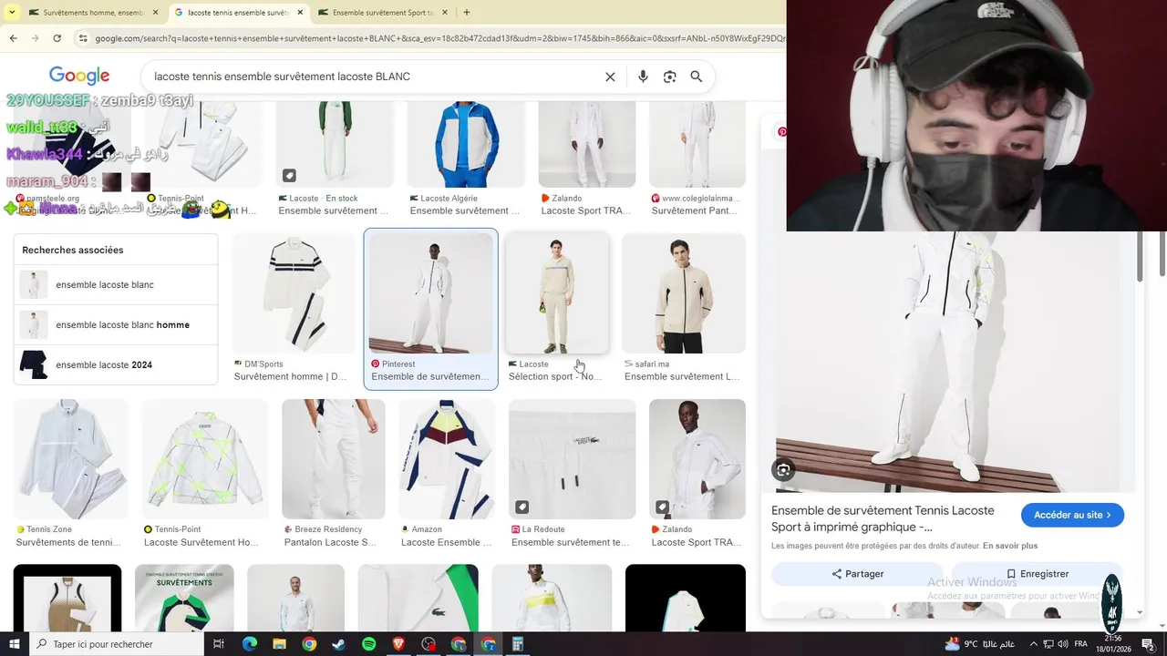Open Task View on taskbar
The width and height of the screenshot is (1167, 656).
click(x=219, y=644)
